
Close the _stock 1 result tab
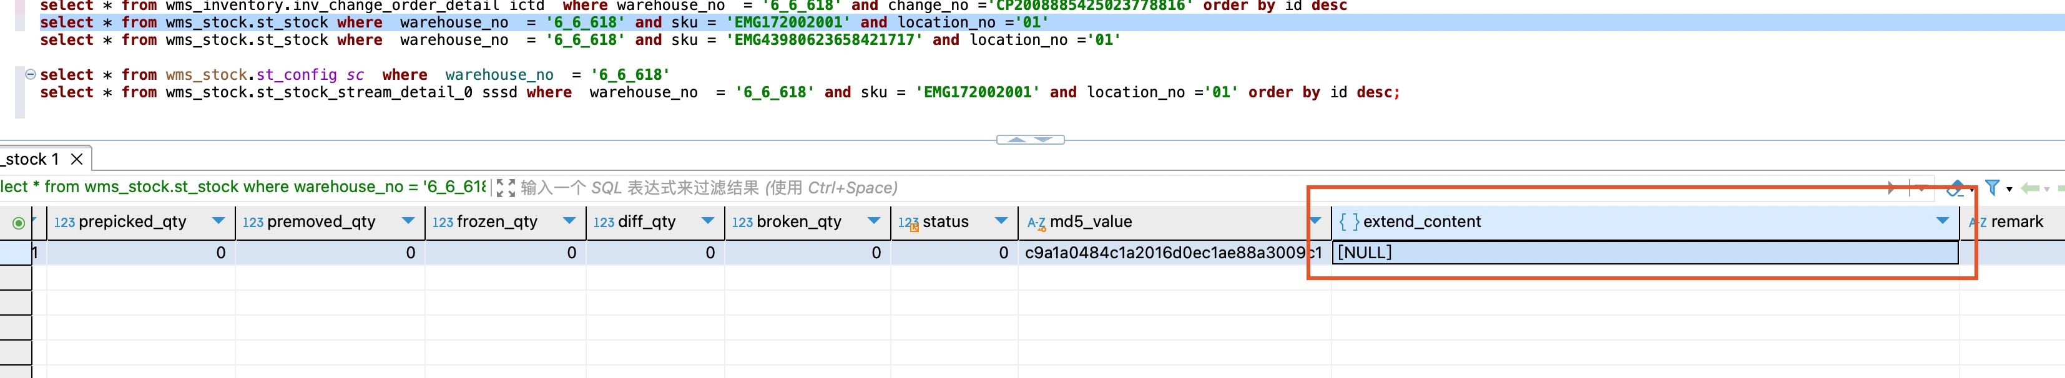click(x=77, y=159)
